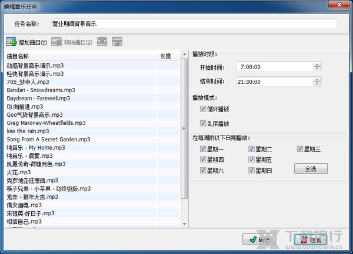Image resolution: width=353 pixels, height=254 pixels.
Task: Uncheck the 星期三 checkbox
Action: point(301,149)
